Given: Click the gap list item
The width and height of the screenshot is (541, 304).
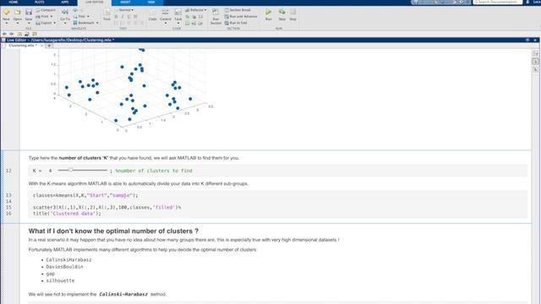Looking at the screenshot, I should 51,274.
